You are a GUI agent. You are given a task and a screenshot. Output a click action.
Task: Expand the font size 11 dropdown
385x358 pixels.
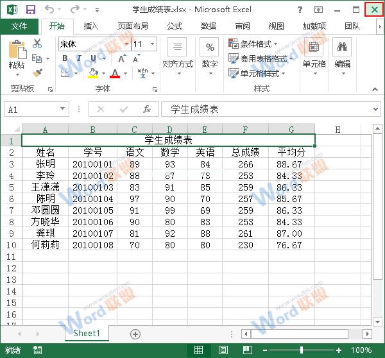(152, 44)
